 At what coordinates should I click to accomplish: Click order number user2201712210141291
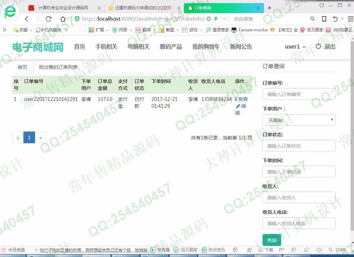(x=51, y=99)
